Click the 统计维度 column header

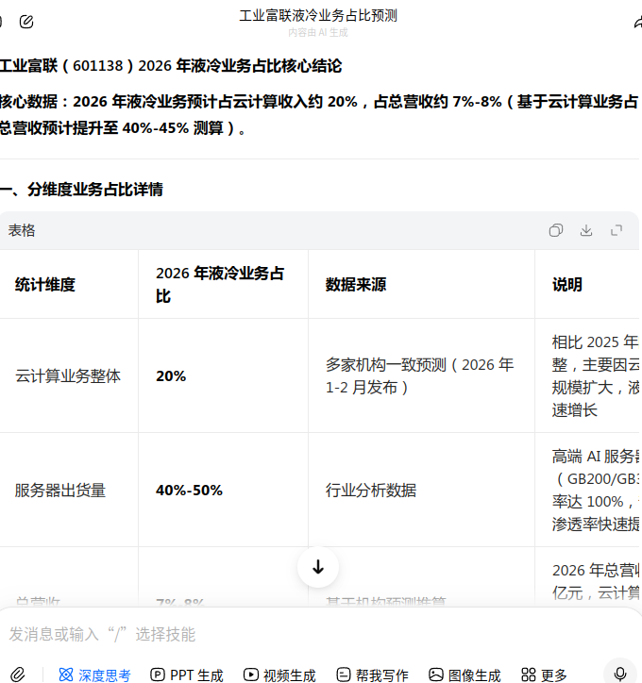[45, 285]
